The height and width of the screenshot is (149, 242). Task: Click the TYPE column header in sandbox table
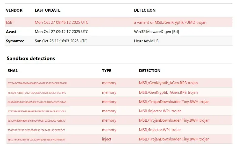[x=107, y=71]
